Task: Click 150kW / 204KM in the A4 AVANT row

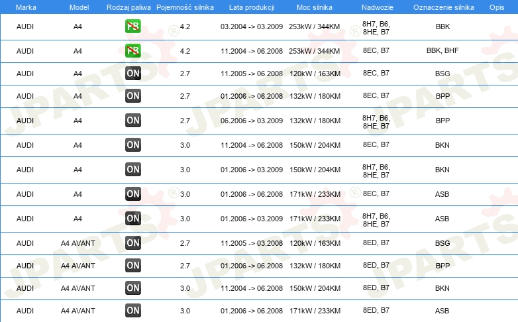Action: click(x=315, y=288)
